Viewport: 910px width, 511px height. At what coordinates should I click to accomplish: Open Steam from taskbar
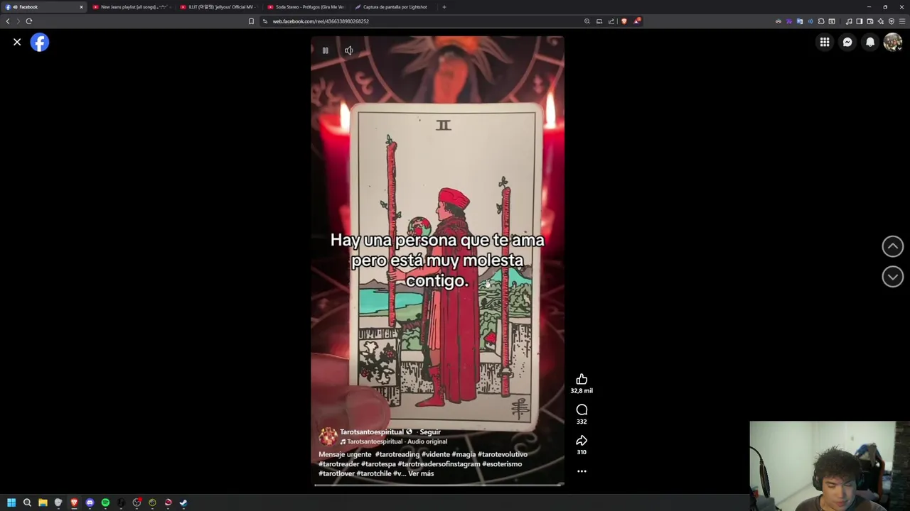point(183,502)
